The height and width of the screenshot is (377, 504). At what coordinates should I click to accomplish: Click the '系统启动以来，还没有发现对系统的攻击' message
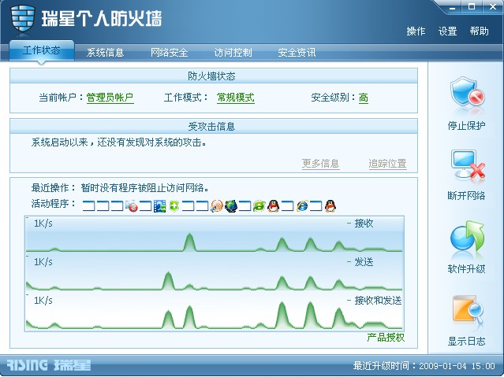(x=119, y=142)
